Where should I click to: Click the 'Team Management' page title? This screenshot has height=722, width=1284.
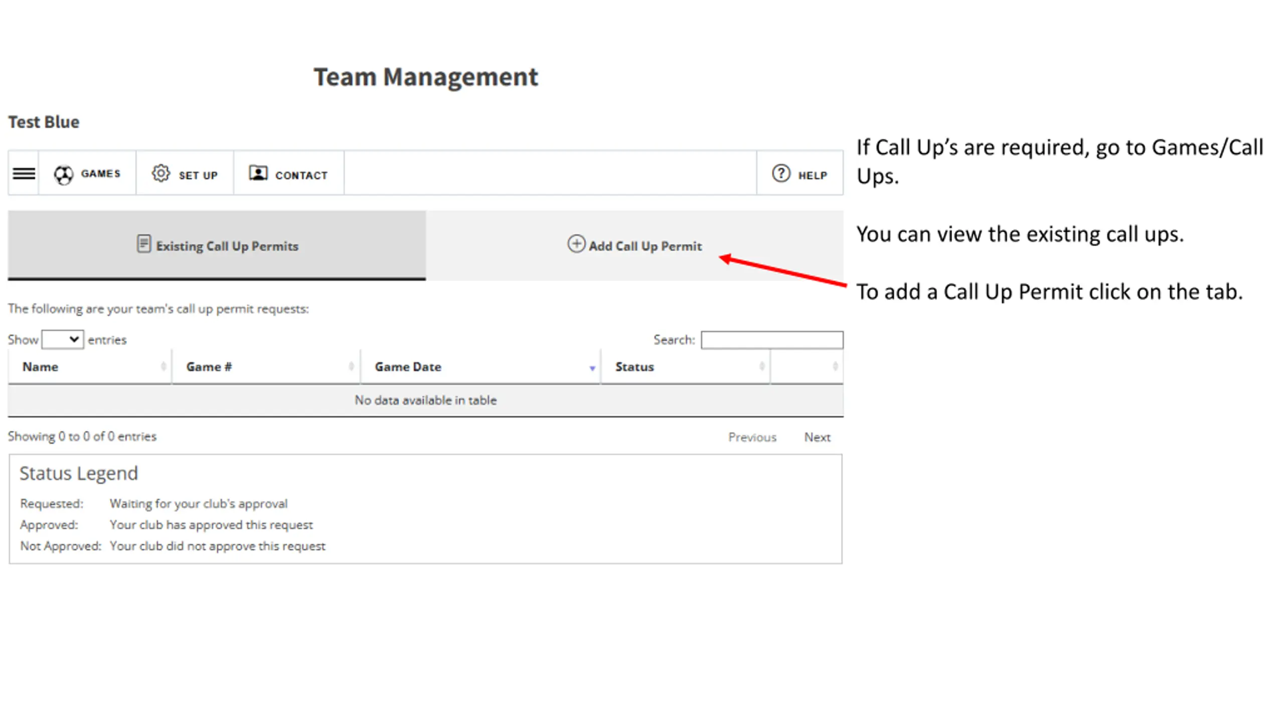click(x=426, y=77)
